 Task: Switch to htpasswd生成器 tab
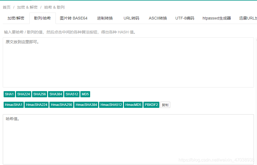[217, 18]
